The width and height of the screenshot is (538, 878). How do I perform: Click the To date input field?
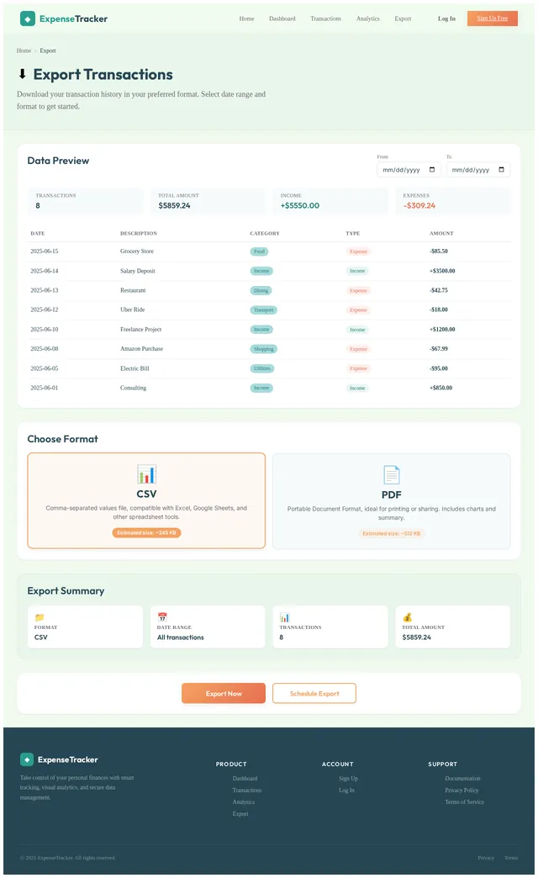[478, 170]
